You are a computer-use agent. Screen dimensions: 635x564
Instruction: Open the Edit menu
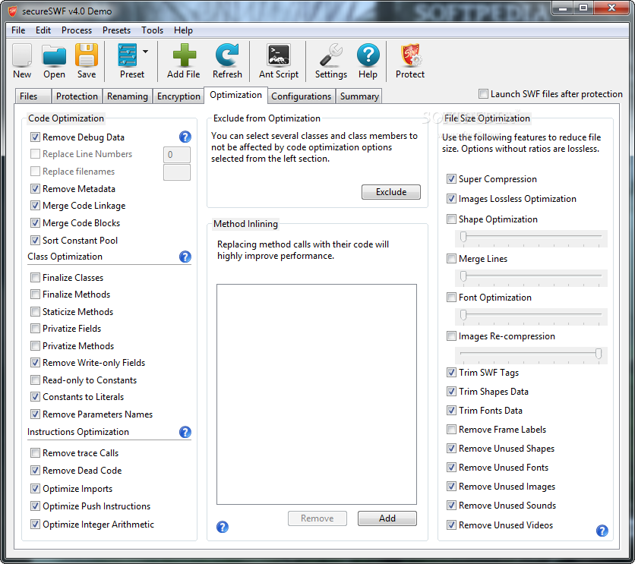click(x=43, y=30)
